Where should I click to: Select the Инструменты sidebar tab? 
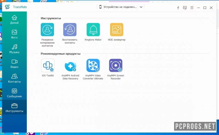coord(15,108)
